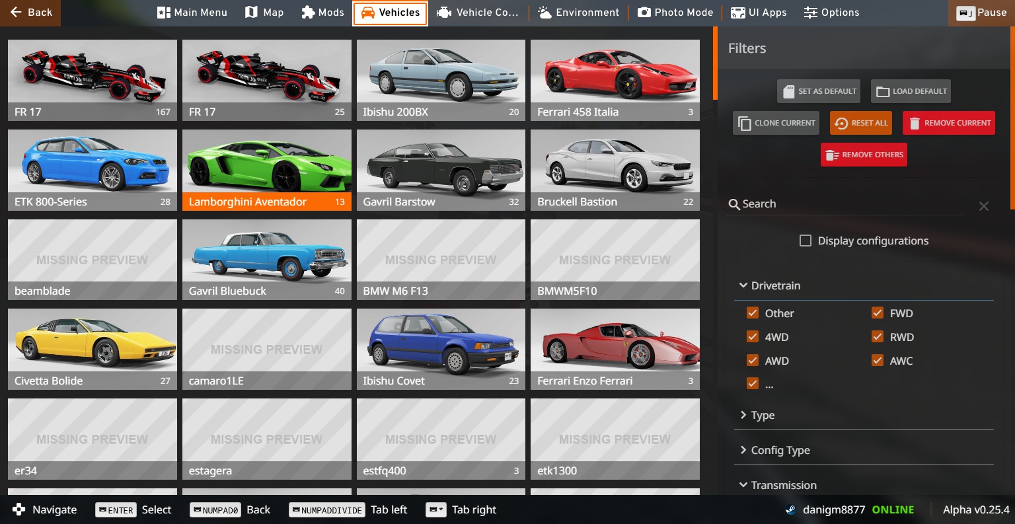The height and width of the screenshot is (524, 1015).
Task: Click the Back arrow icon
Action: coord(16,12)
